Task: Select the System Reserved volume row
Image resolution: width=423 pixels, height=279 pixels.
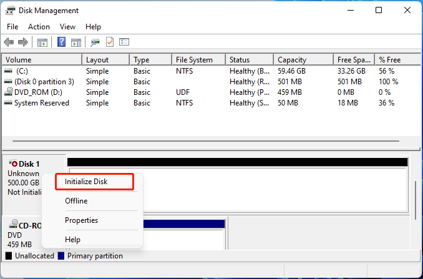Action: tap(211, 103)
